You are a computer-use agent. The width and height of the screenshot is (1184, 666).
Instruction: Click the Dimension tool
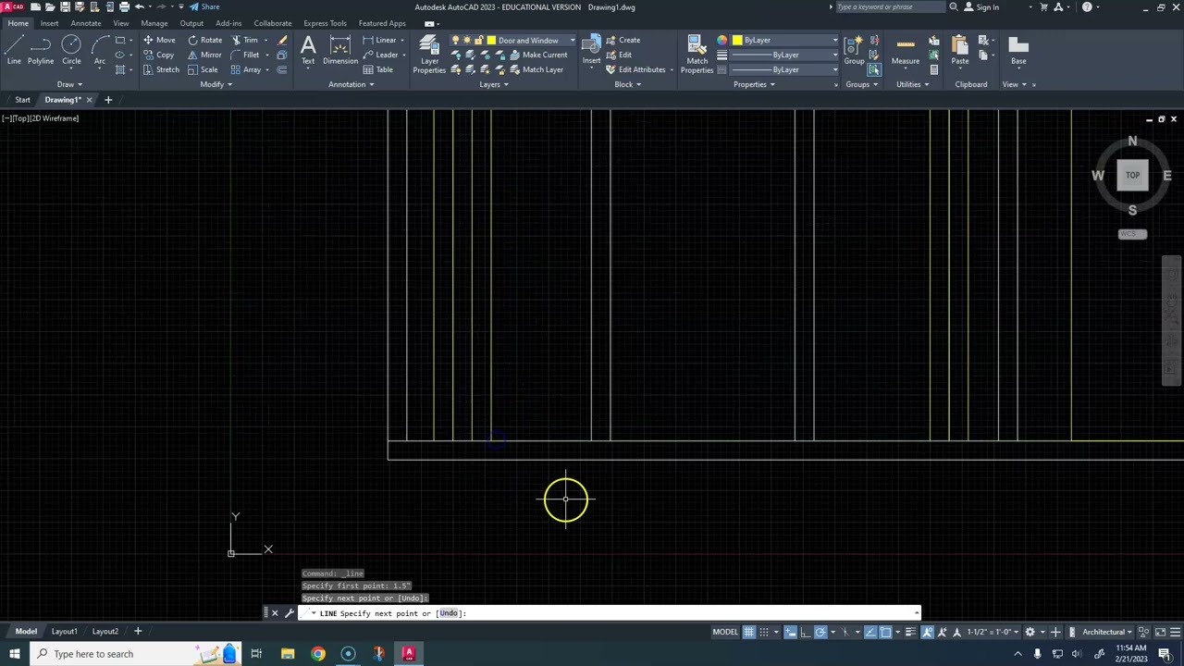coord(339,50)
